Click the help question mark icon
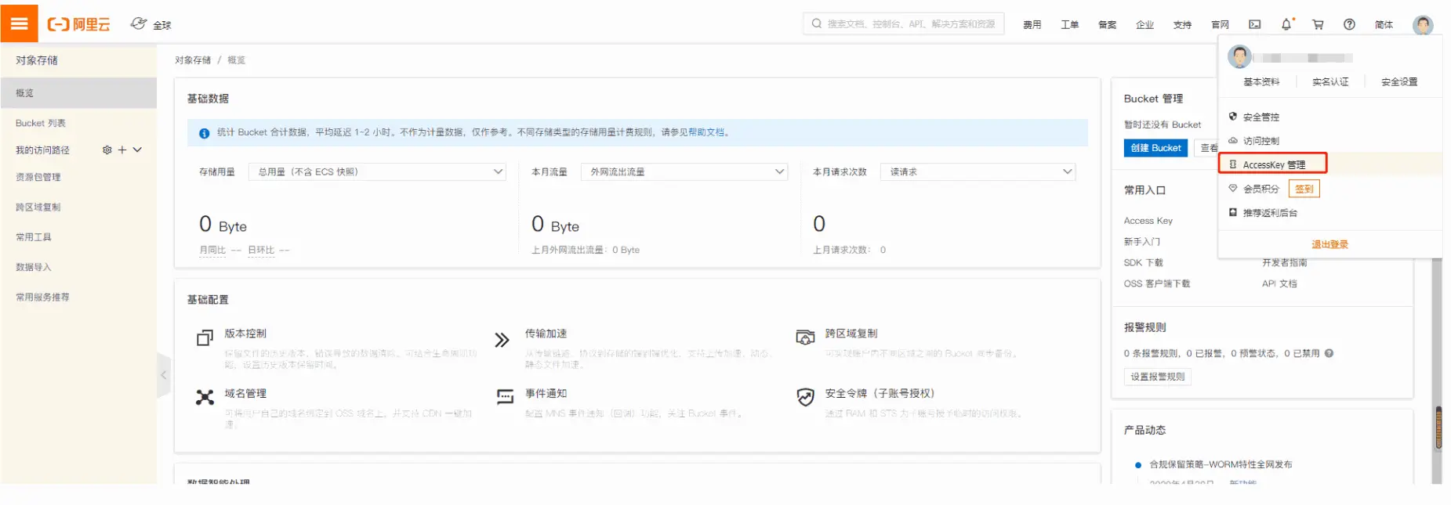Viewport: 1451px width, 505px height. coord(1349,24)
